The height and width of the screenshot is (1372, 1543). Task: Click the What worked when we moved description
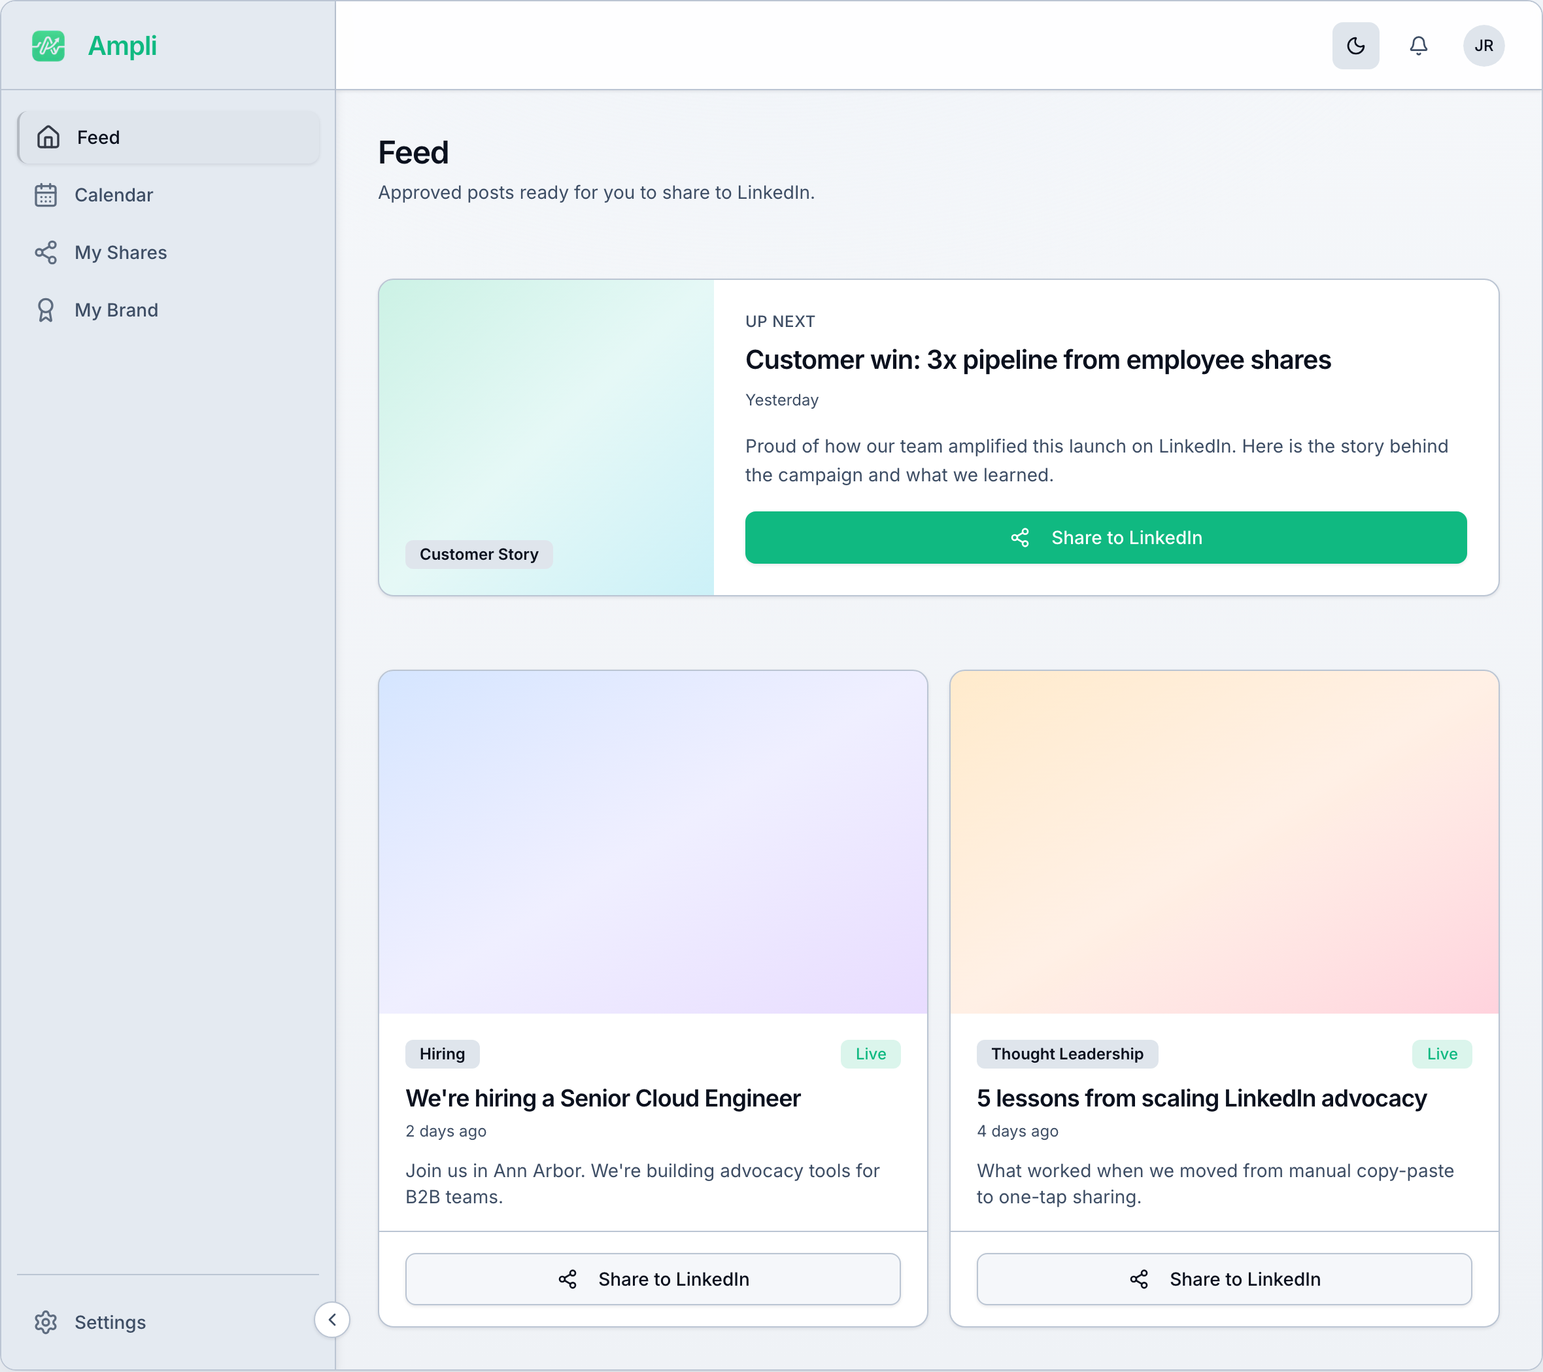(x=1215, y=1184)
